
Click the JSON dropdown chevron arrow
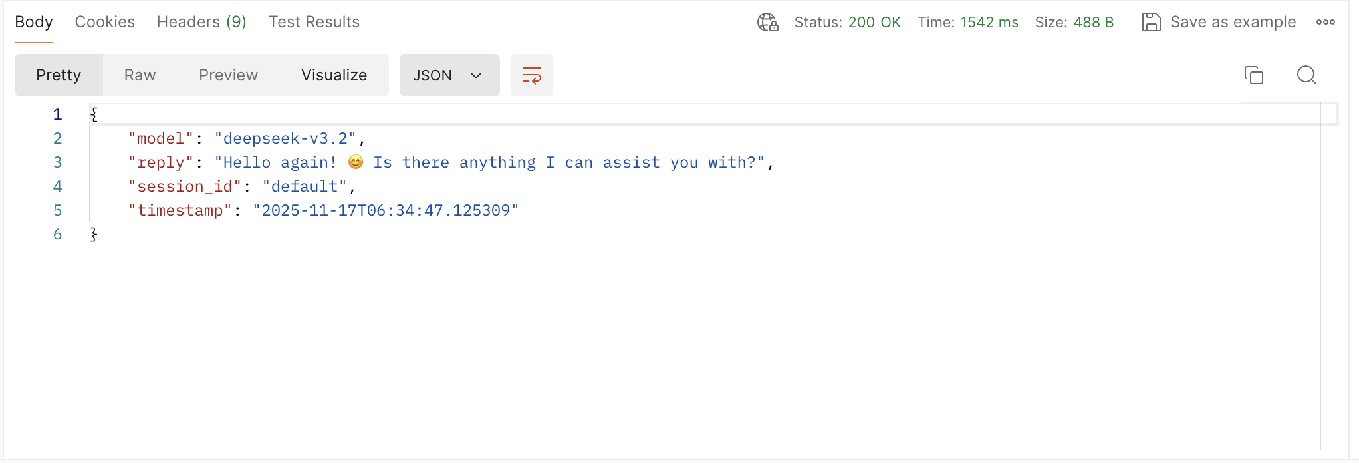point(476,75)
